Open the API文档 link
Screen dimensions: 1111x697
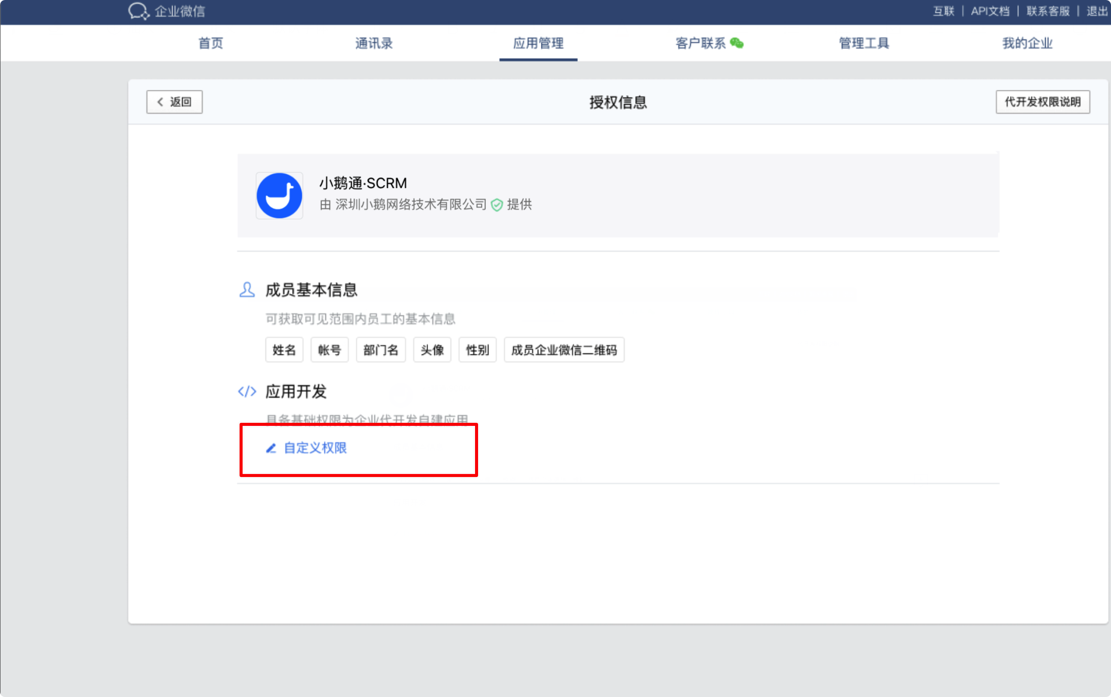point(990,11)
